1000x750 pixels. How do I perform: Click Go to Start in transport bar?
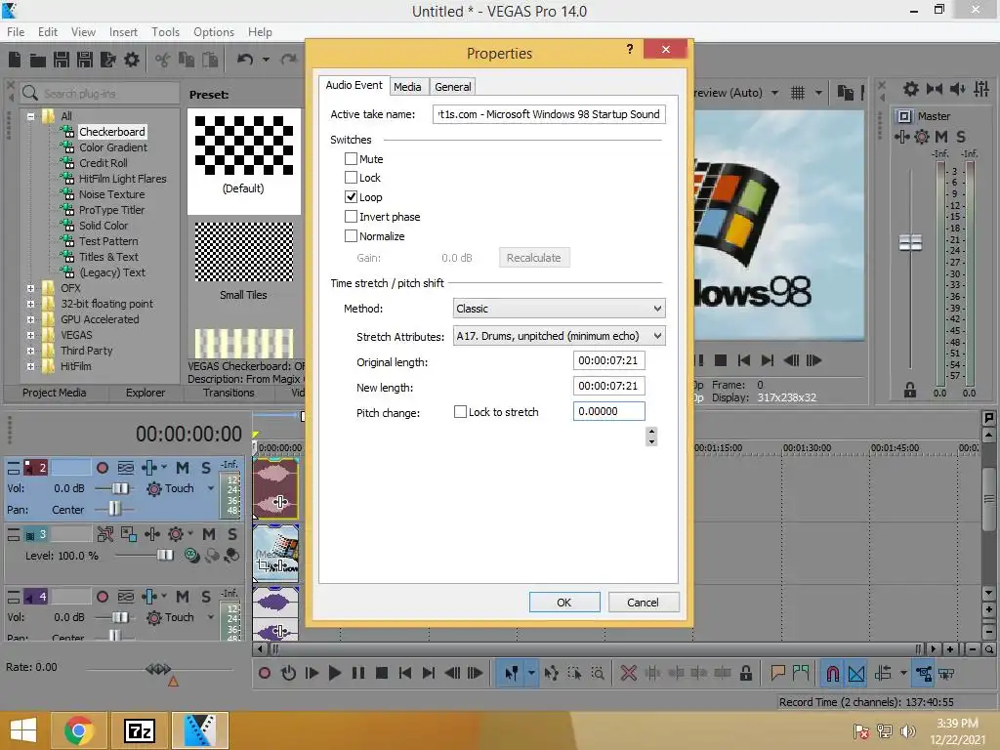tap(405, 674)
